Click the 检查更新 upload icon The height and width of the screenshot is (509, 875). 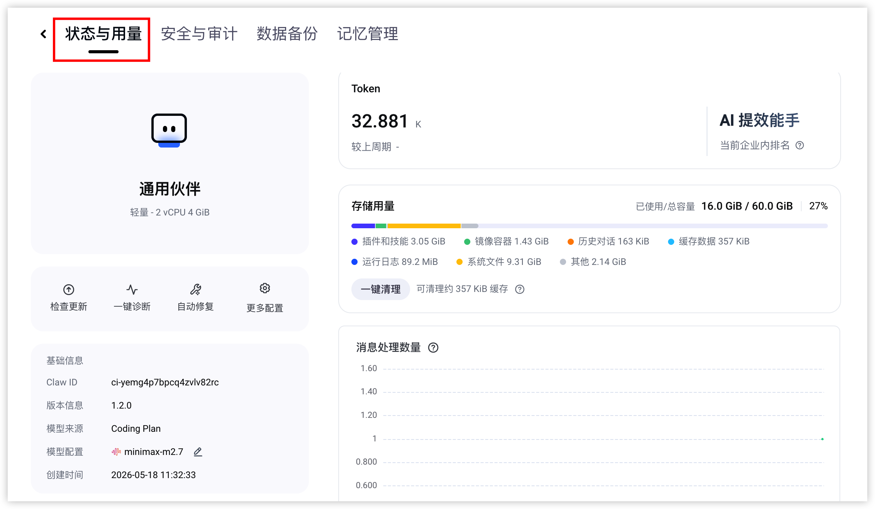click(x=69, y=289)
